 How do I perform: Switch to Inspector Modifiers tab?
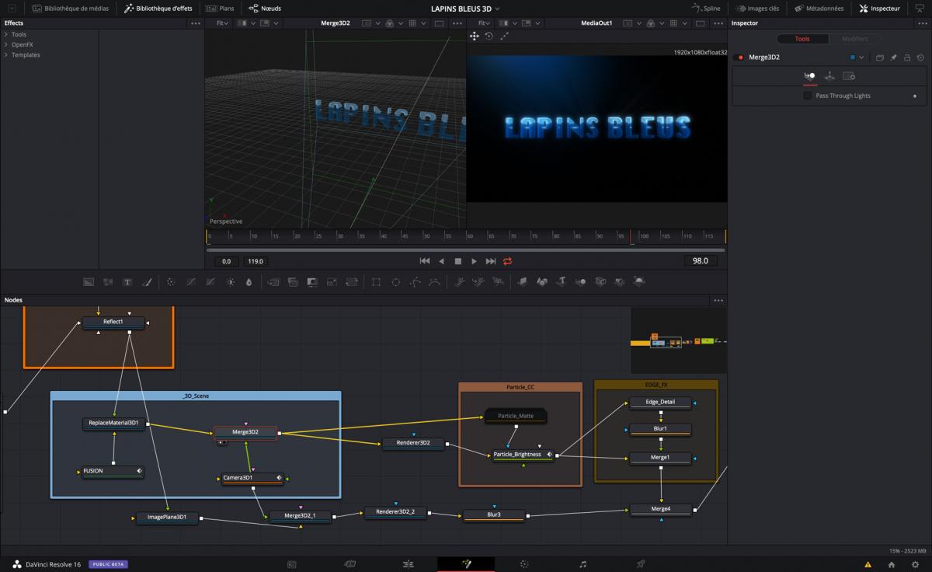(x=855, y=39)
